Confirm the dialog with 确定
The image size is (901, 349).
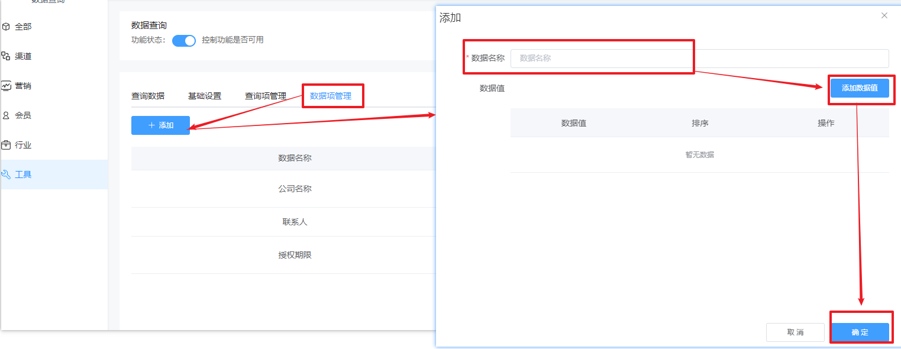[861, 332]
